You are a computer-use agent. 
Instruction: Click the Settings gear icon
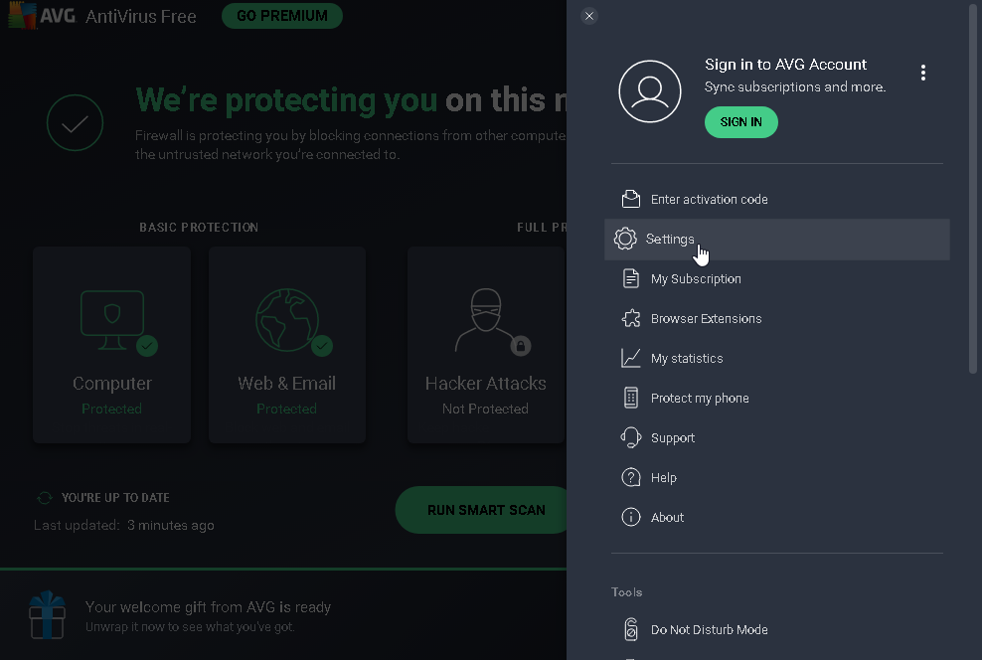pos(625,239)
